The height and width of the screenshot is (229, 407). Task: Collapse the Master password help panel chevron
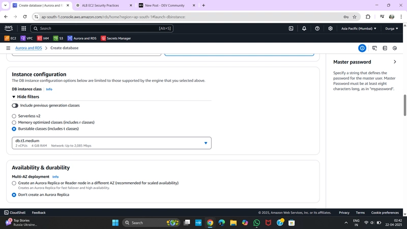pyautogui.click(x=395, y=62)
